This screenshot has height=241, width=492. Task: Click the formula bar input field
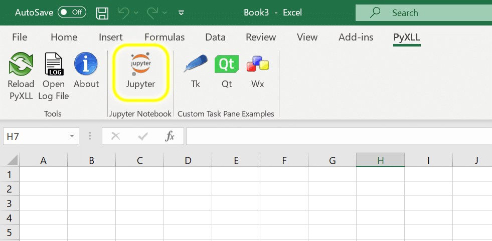tap(336, 136)
